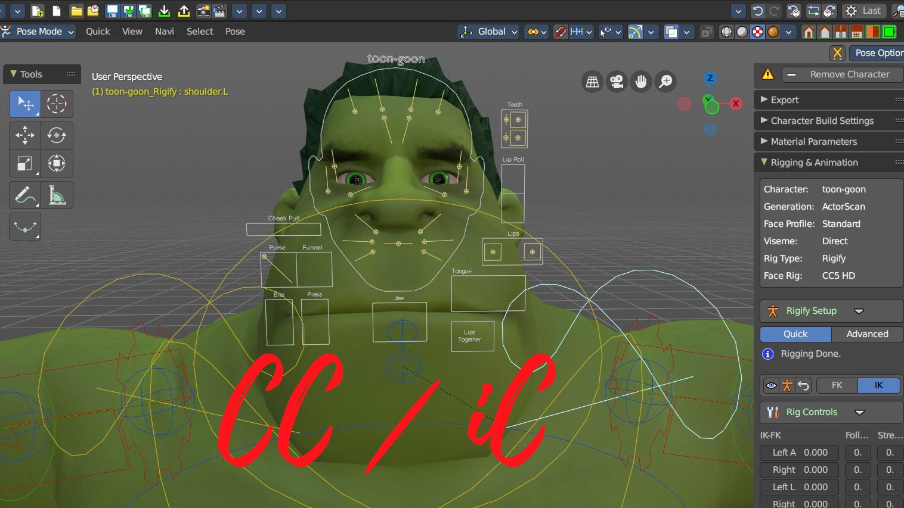The height and width of the screenshot is (508, 904).
Task: Click the repeat history clock-arrow icon
Action: tap(829, 11)
